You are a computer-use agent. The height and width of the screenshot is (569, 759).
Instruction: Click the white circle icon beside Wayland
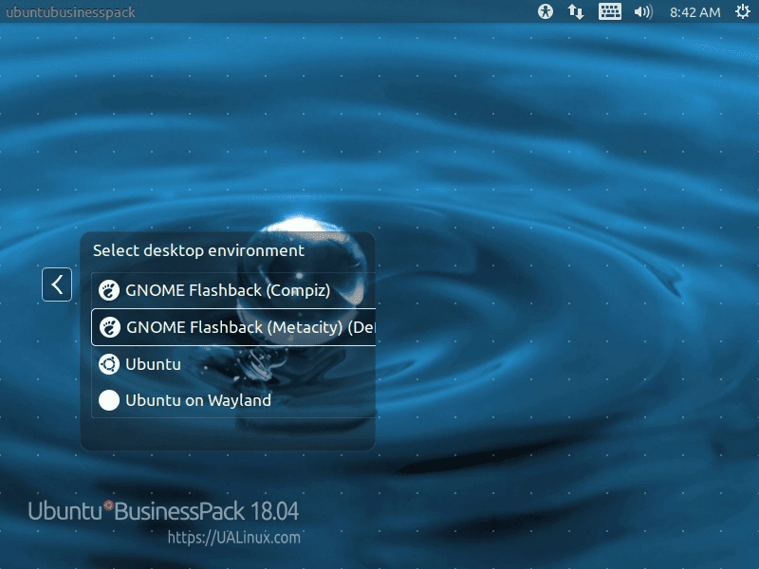[x=109, y=400]
